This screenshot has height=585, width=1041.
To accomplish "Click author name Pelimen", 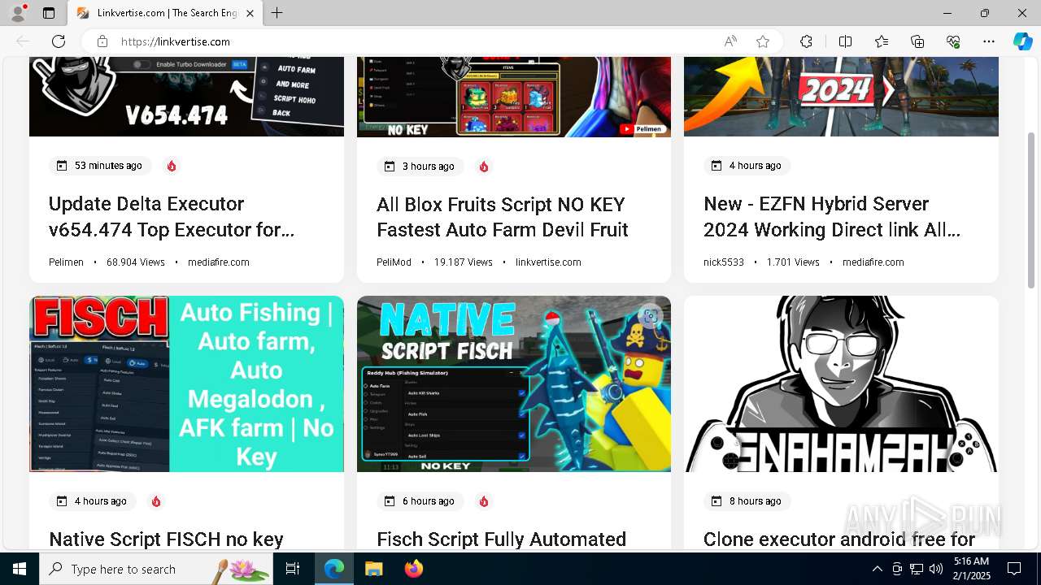I will [66, 262].
